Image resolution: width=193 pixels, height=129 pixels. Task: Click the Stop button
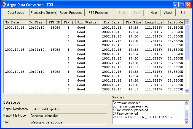136,13
